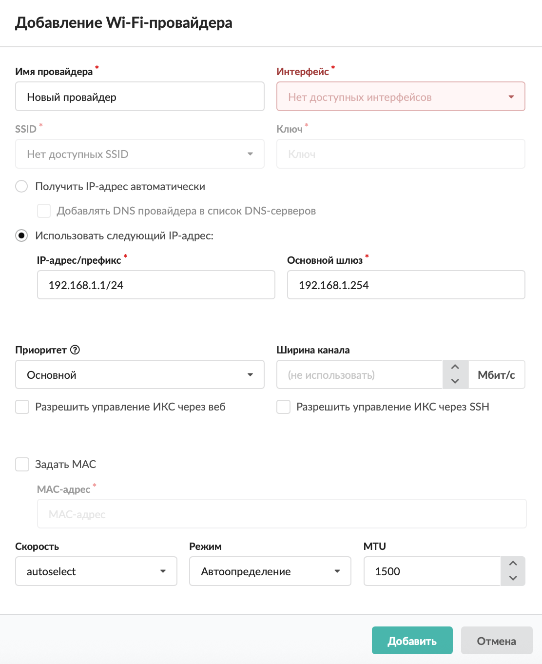This screenshot has width=542, height=664.
Task: Decrease Ширина канала with down arrow
Action: pyautogui.click(x=455, y=381)
